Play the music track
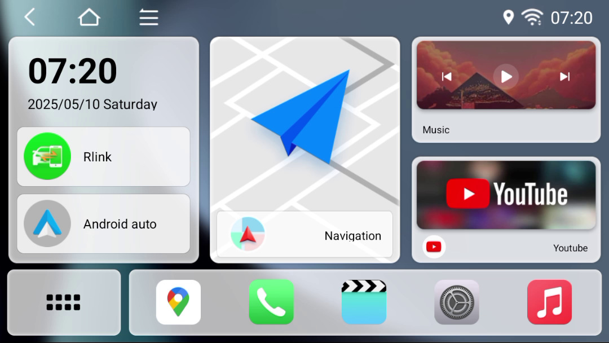This screenshot has width=609, height=343. tap(506, 77)
